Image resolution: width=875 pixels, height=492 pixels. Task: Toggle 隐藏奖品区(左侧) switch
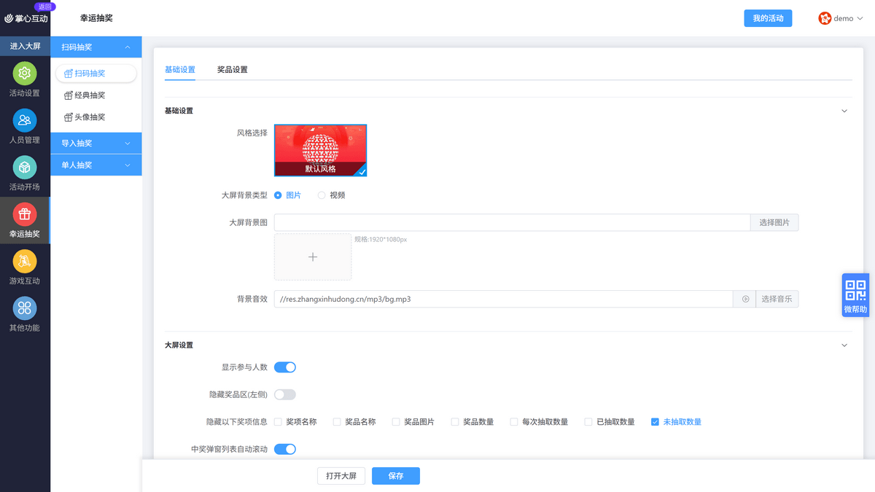pyautogui.click(x=285, y=394)
